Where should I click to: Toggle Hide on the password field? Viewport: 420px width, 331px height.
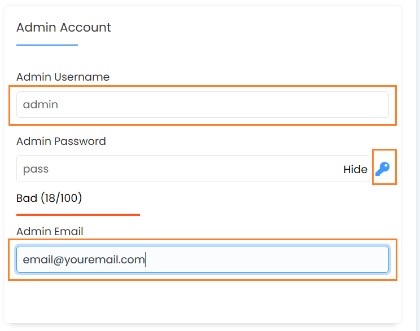click(355, 169)
